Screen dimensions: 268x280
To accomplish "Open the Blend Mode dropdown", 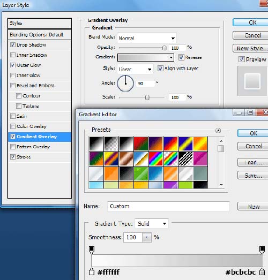I will [x=147, y=38].
